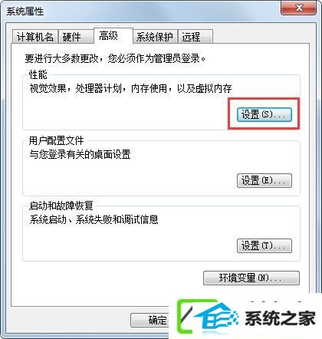Open startup and recovery 设置(T) button

tap(264, 245)
